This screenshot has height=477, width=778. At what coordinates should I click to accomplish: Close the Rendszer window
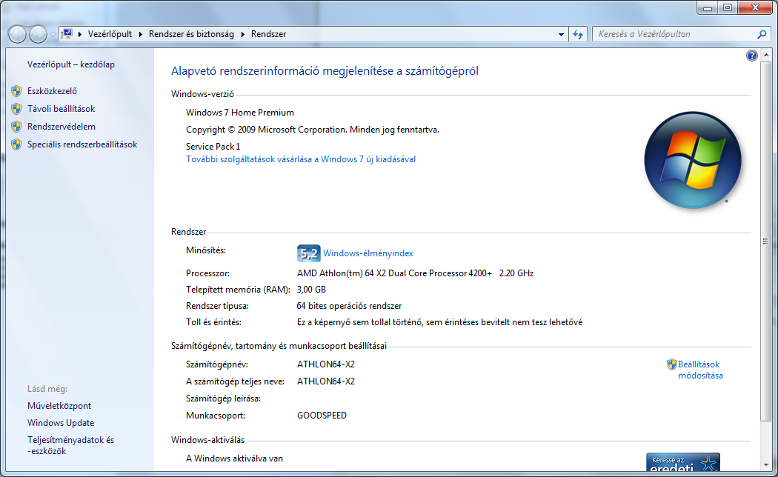(755, 8)
